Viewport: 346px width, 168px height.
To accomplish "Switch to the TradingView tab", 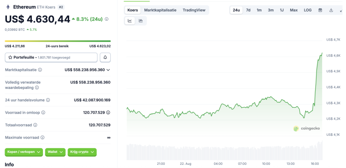I will click(x=194, y=10).
